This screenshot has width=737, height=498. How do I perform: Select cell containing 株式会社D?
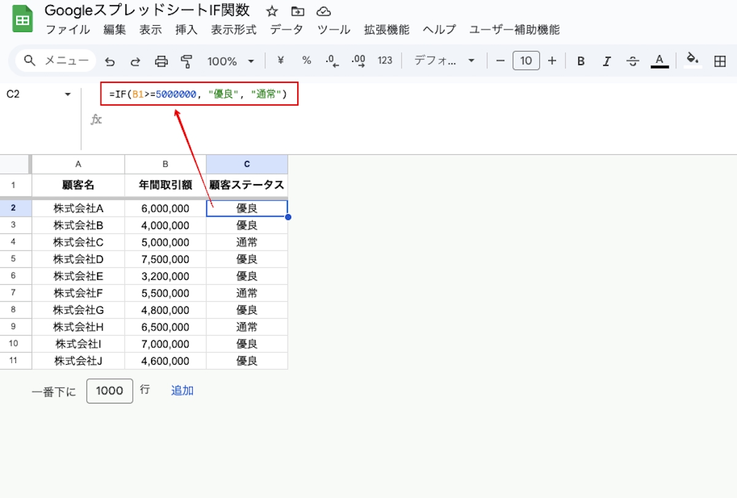(x=78, y=259)
